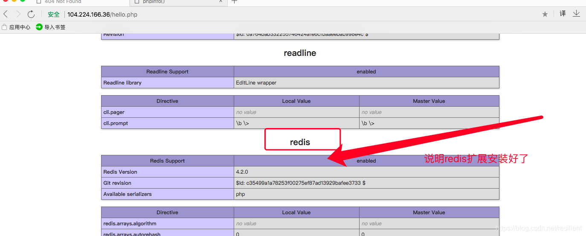Click the Readline library row label

click(168, 83)
